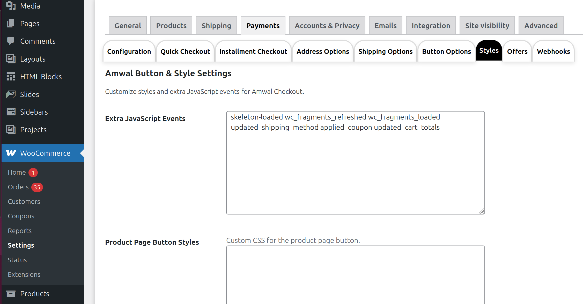Switch to Webhooks sub-tab

[553, 51]
